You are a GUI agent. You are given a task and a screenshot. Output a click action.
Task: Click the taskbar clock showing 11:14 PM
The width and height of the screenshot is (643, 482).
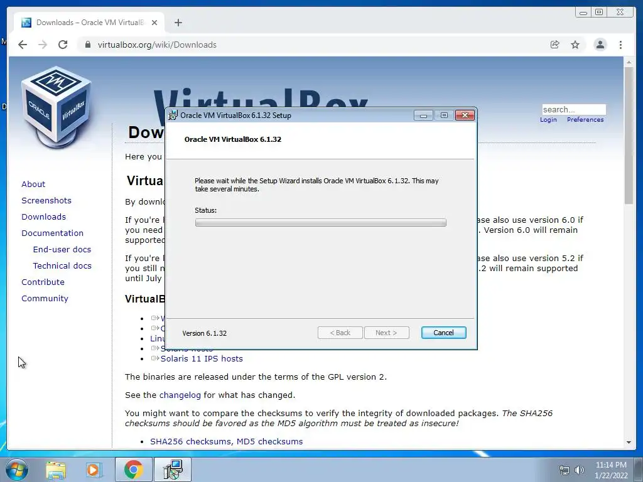point(611,470)
